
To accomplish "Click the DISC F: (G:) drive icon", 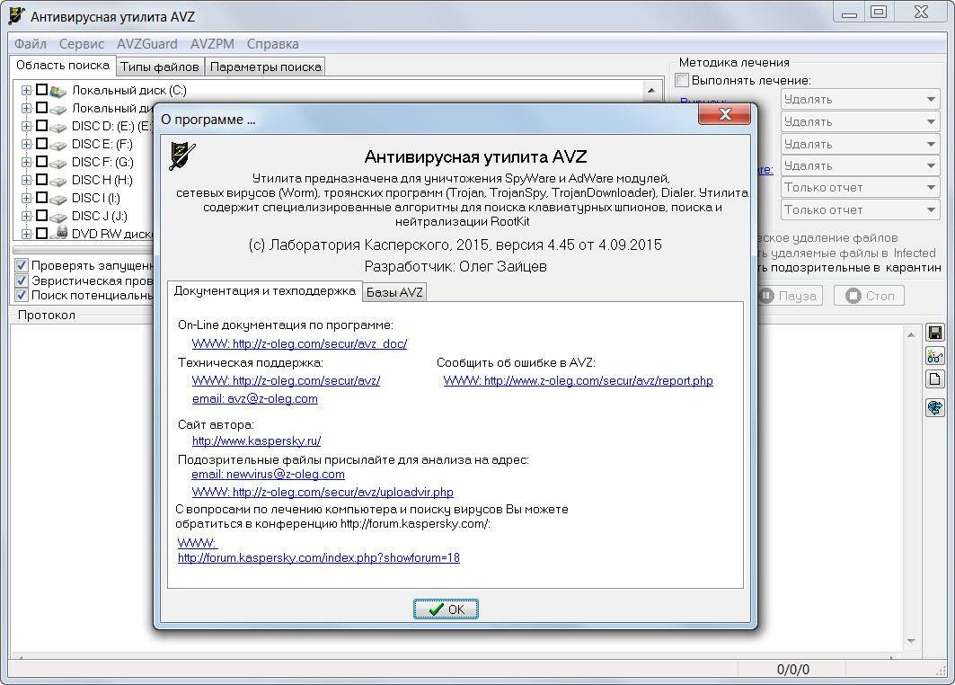I will (x=58, y=164).
